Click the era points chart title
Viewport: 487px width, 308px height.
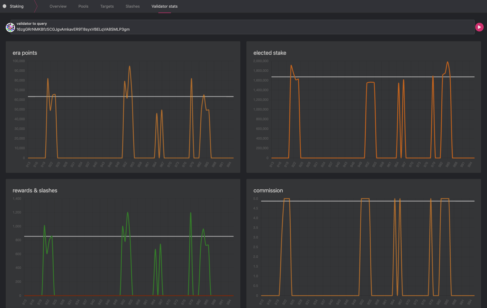click(x=25, y=53)
